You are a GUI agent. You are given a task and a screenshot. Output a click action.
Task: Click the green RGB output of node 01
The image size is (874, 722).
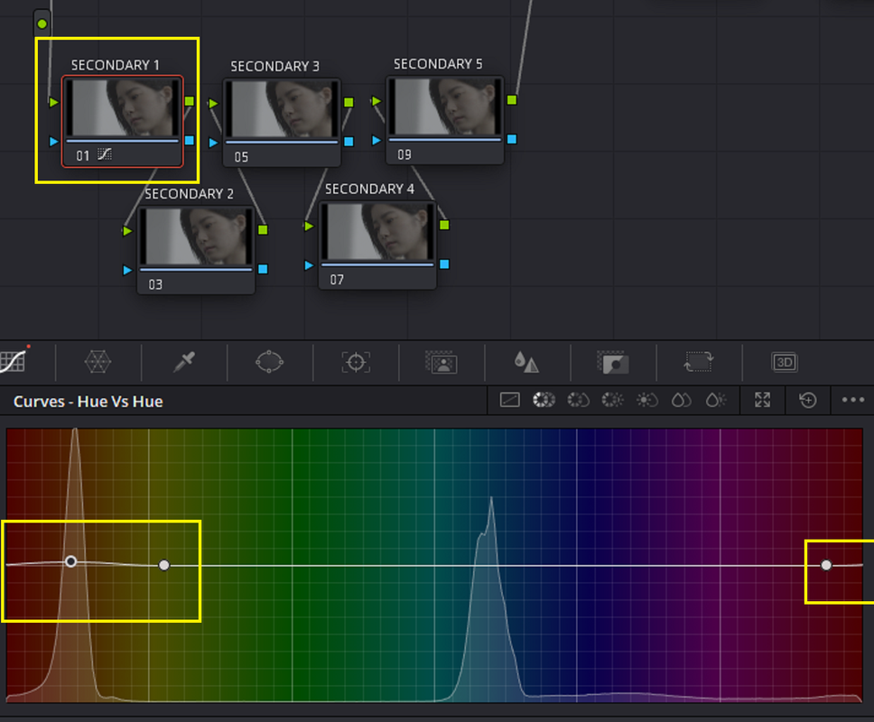pyautogui.click(x=190, y=101)
